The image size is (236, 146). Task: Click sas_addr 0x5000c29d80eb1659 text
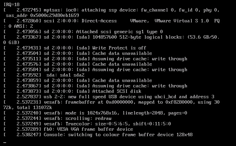click(43, 15)
